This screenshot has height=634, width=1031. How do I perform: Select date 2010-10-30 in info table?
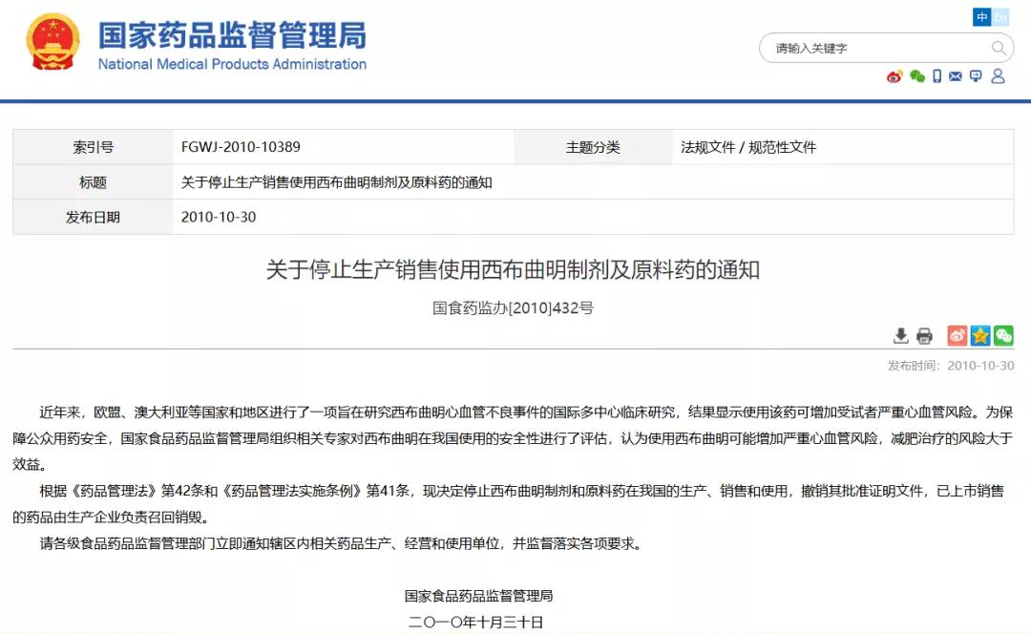pos(219,217)
